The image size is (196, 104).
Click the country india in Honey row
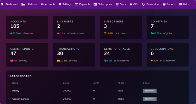click(x=120, y=91)
